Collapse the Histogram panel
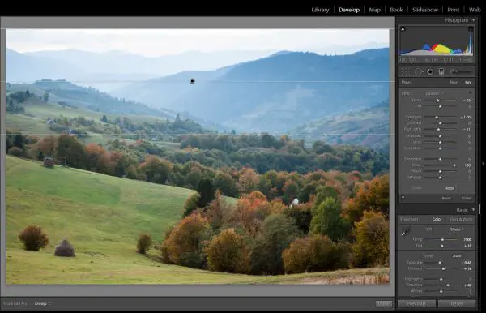The height and width of the screenshot is (313, 486). tap(473, 20)
